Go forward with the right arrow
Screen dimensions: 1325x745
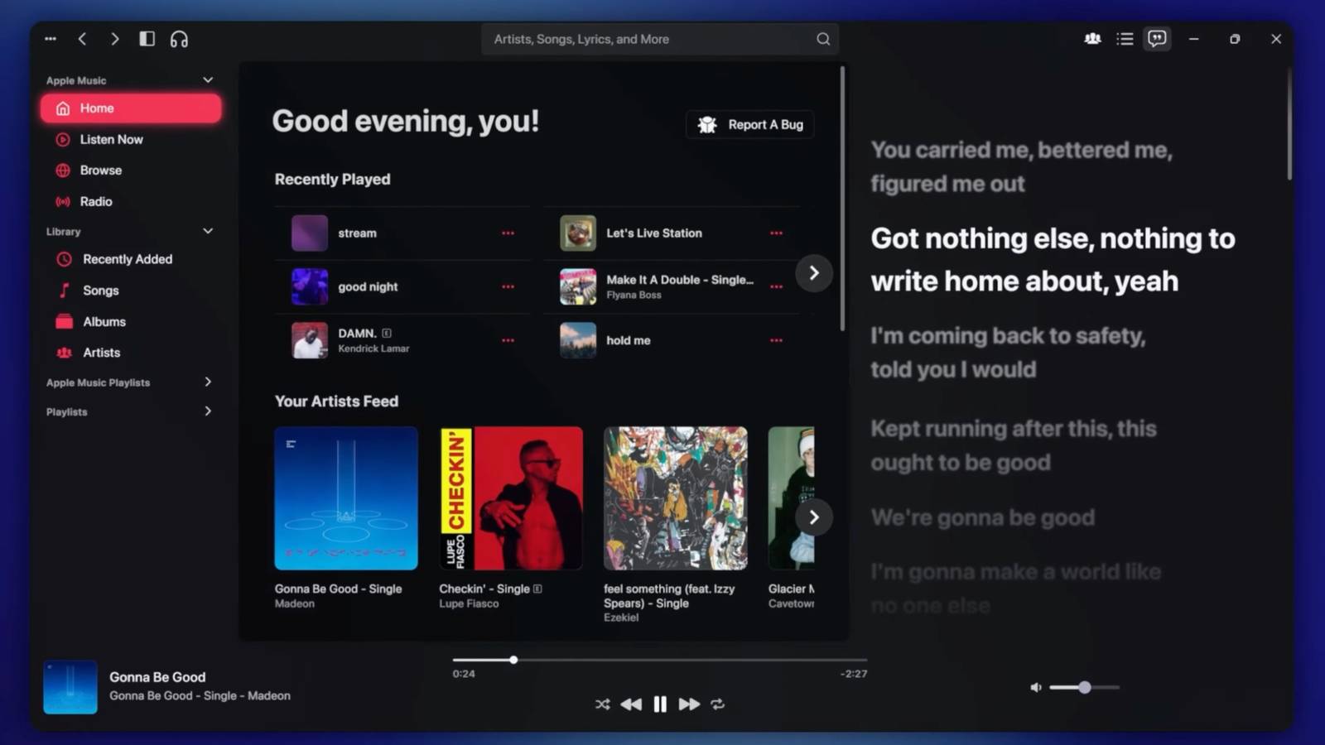[x=114, y=39]
